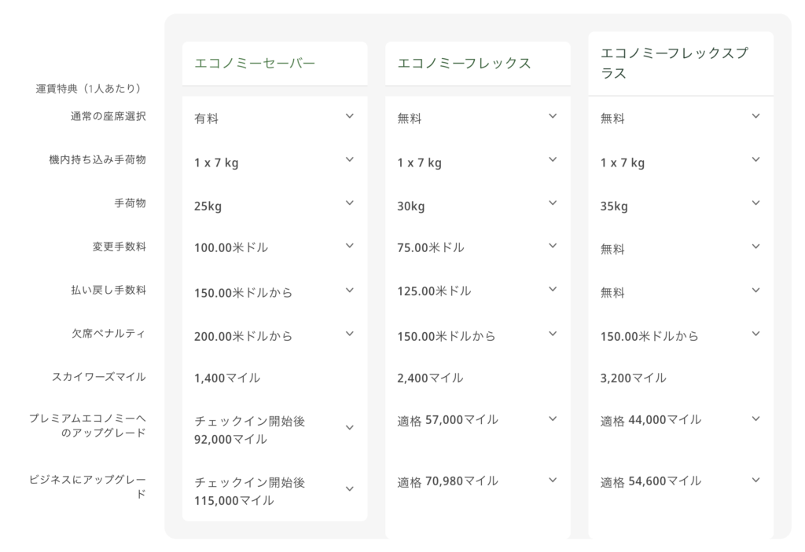Expand 適格 54,600マイル business upgrade chevron
The image size is (805, 552).
click(755, 481)
